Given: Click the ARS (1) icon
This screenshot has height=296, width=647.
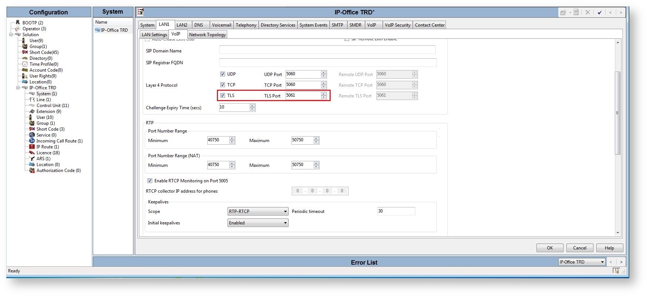Looking at the screenshot, I should (32, 158).
